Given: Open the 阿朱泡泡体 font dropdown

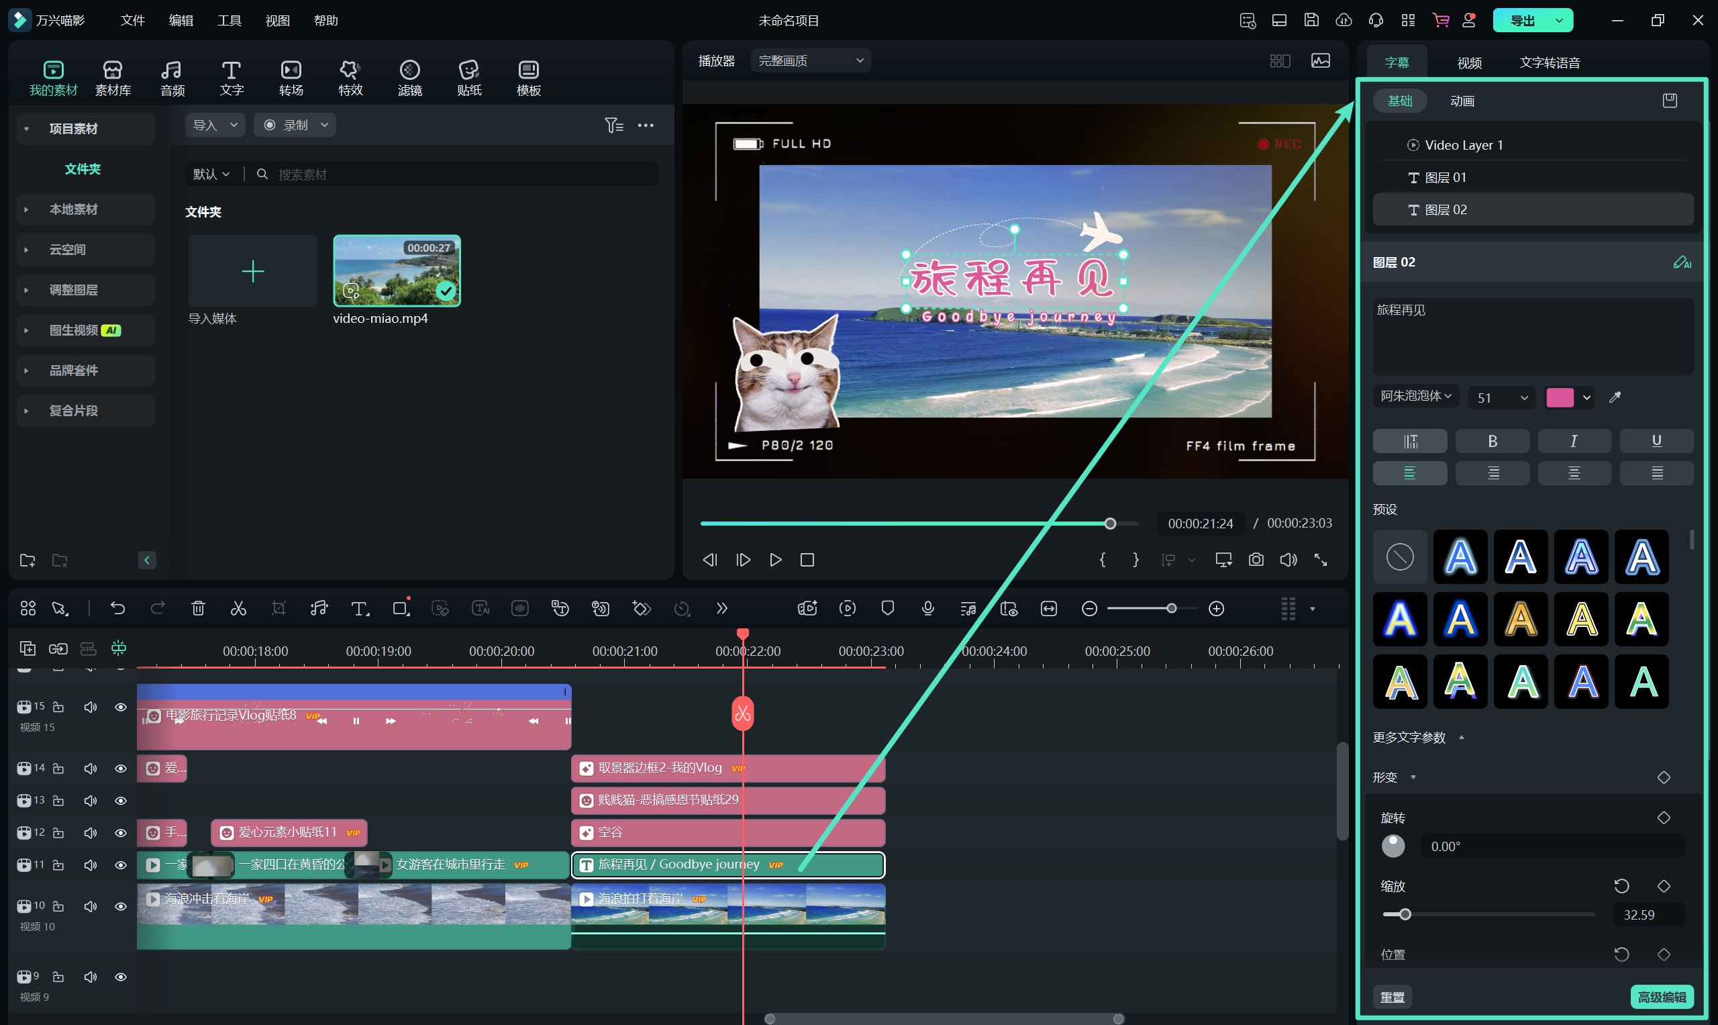Looking at the screenshot, I should (1415, 397).
